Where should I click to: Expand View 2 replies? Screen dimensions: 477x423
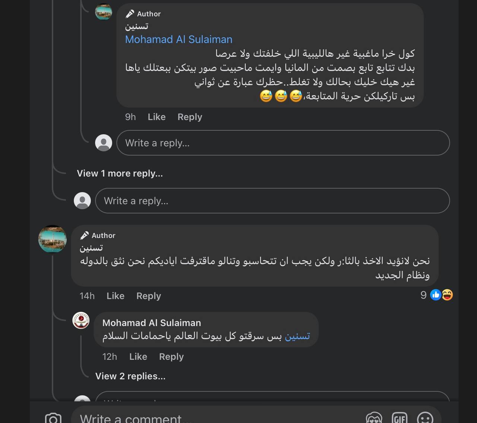pos(130,376)
